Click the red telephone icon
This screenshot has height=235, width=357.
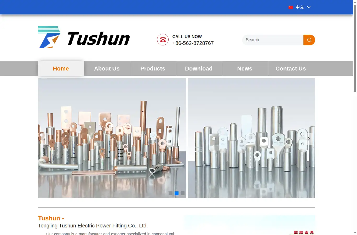pyautogui.click(x=163, y=40)
